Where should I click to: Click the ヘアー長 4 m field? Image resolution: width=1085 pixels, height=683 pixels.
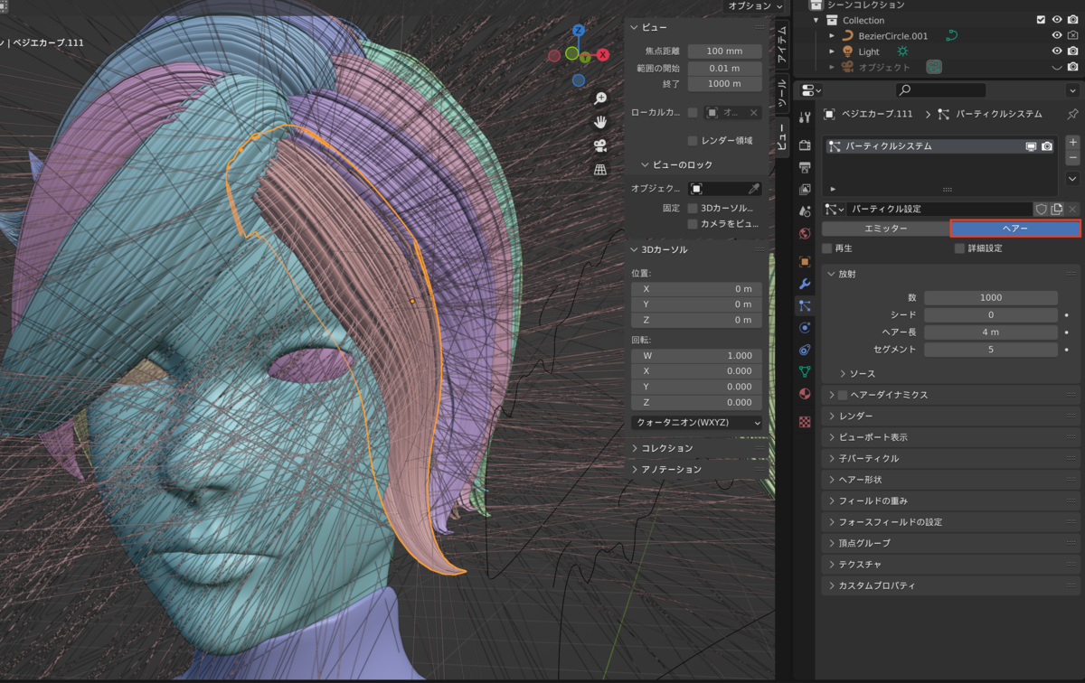(x=991, y=332)
